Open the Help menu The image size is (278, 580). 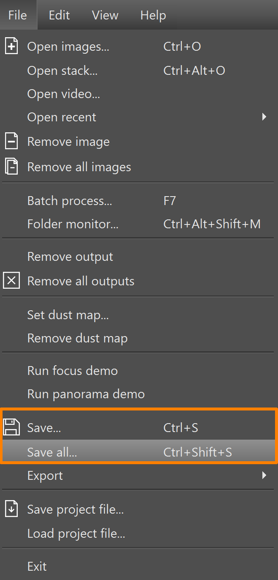(153, 15)
